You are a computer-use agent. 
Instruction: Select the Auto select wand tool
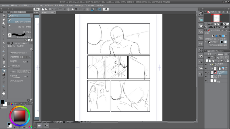point(4,35)
